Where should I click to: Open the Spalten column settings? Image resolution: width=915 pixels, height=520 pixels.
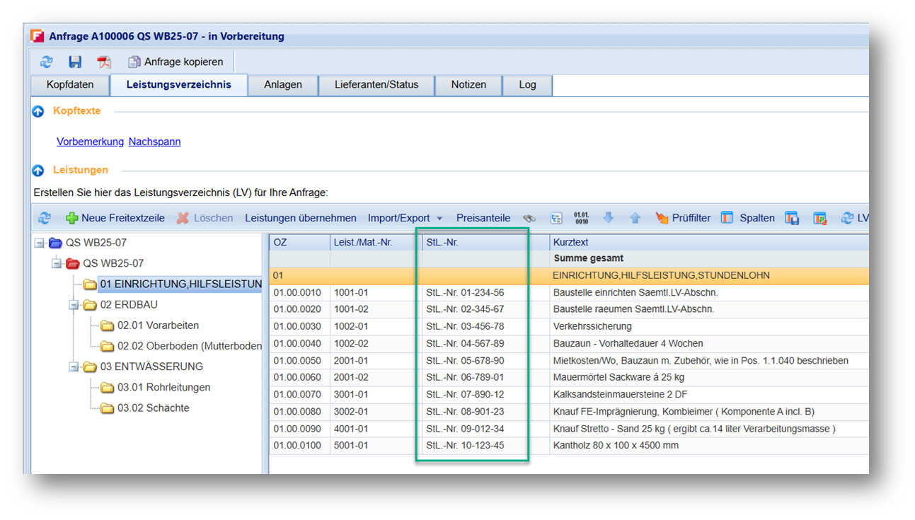[748, 218]
